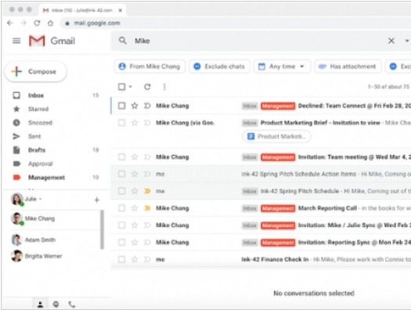Click the Julie profile avatar

(x=17, y=199)
